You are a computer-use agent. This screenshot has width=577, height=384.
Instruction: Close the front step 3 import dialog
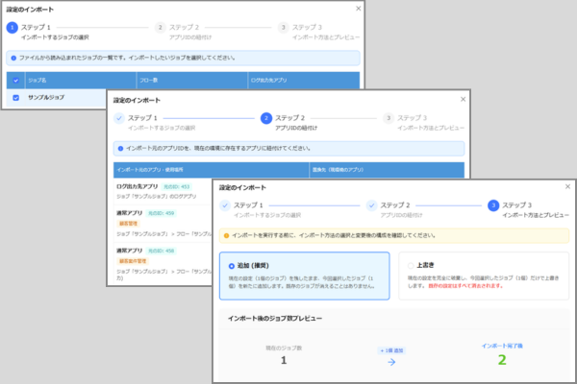tap(567, 186)
